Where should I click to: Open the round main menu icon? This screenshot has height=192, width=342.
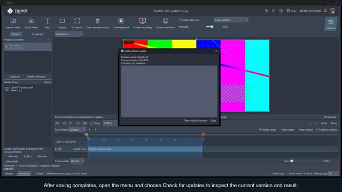pyautogui.click(x=332, y=11)
